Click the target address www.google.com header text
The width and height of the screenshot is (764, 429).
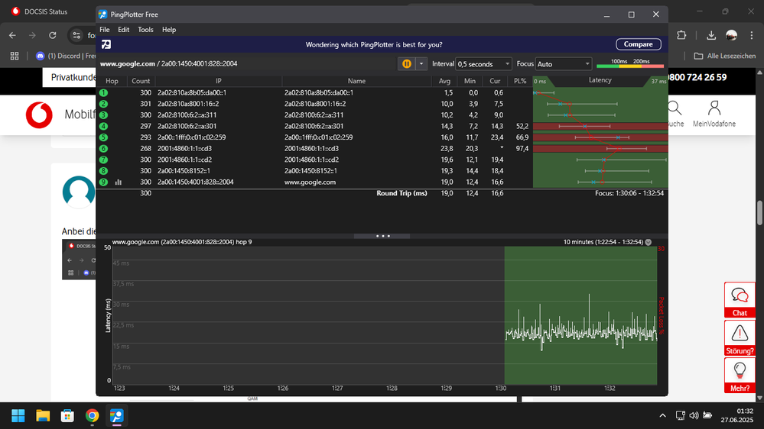128,63
